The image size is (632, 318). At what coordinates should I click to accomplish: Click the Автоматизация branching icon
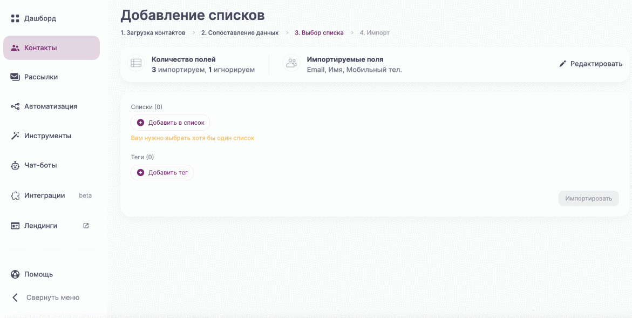(14, 106)
